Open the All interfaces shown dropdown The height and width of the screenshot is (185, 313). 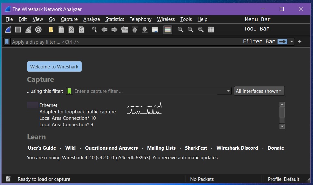coord(259,91)
